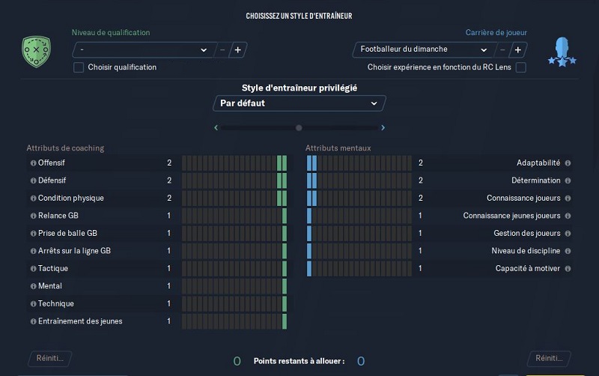Screen dimensions: 599x376
Task: Click the info icon beside Mental
Action: (x=33, y=286)
